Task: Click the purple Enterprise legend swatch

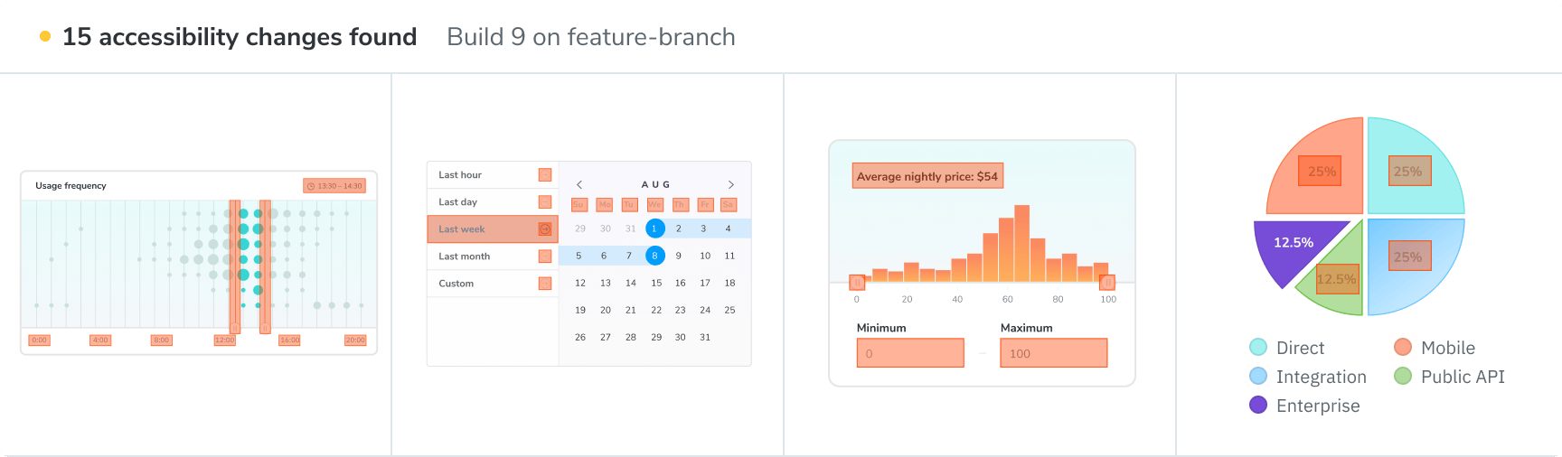Action: coord(1258,405)
